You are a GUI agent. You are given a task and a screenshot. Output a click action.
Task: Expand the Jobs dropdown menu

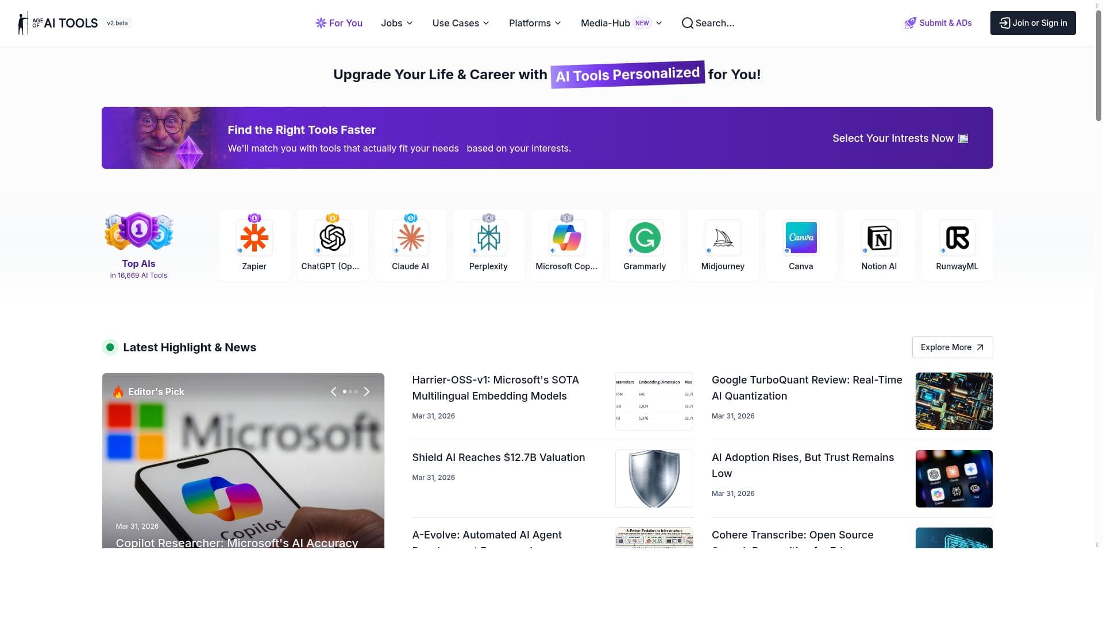tap(396, 23)
